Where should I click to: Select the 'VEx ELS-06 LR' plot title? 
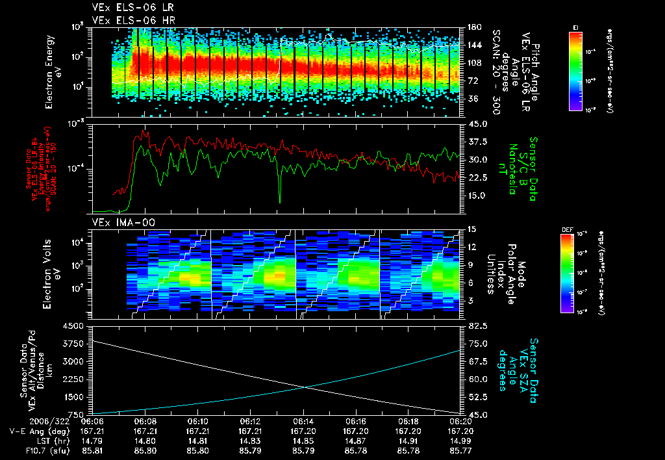132,8
